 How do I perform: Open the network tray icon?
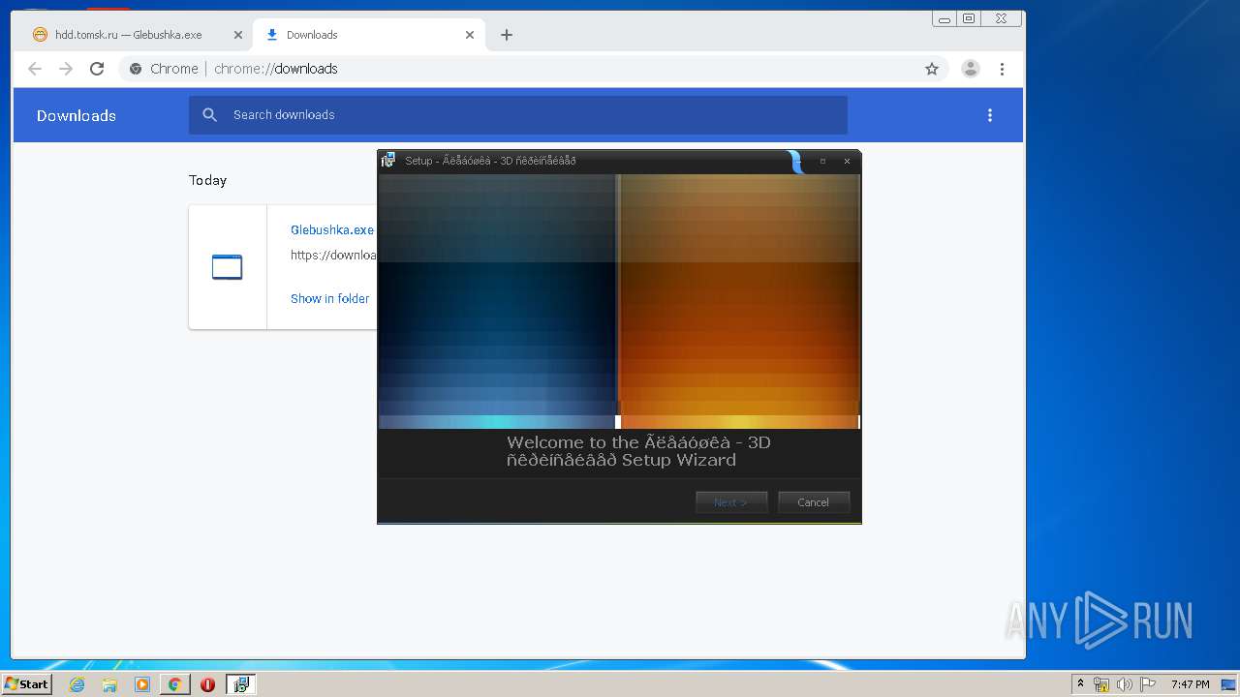[x=1101, y=684]
